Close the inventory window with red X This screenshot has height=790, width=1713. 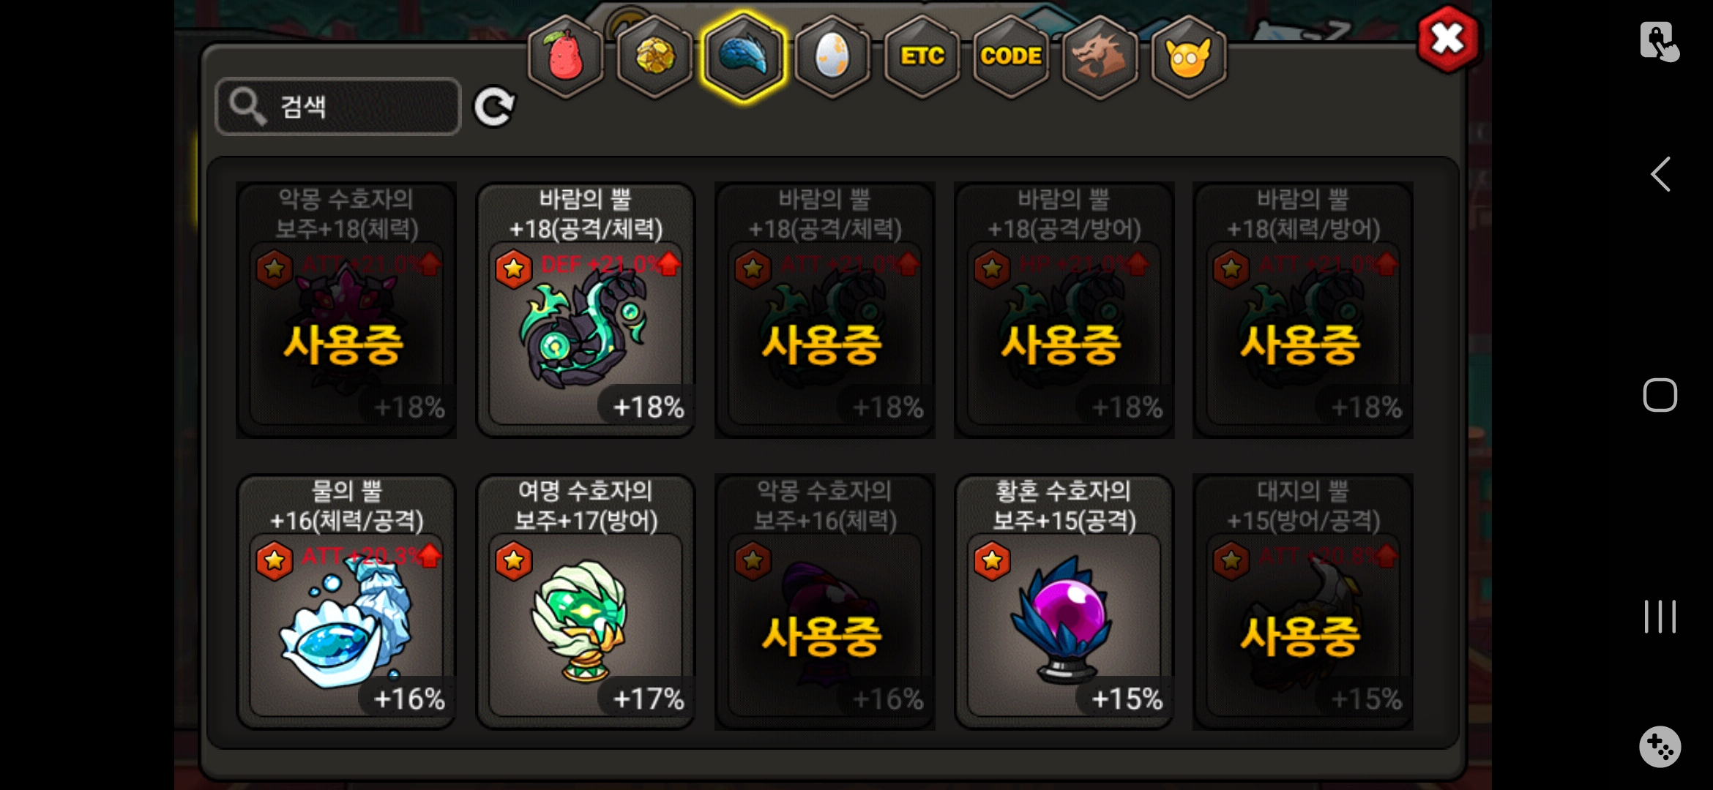click(1448, 39)
